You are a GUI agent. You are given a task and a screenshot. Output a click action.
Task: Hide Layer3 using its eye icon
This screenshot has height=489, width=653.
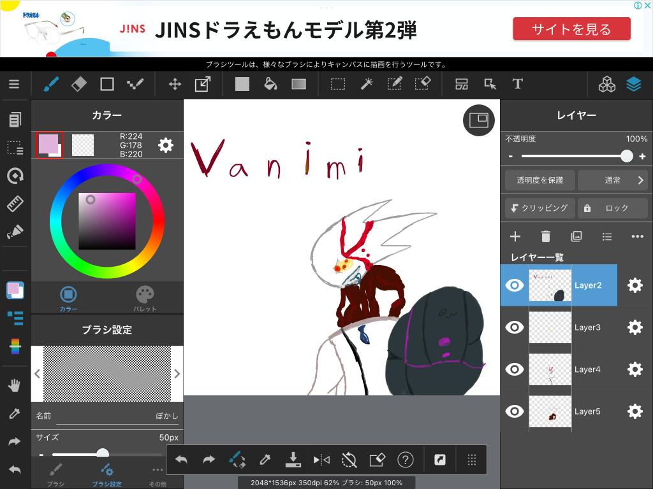click(x=514, y=327)
